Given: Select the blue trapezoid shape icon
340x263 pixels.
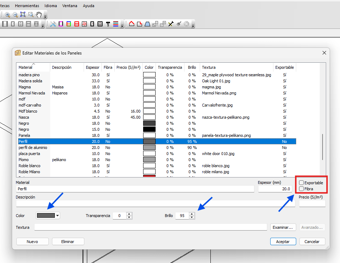Looking at the screenshot, I should (x=147, y=24).
